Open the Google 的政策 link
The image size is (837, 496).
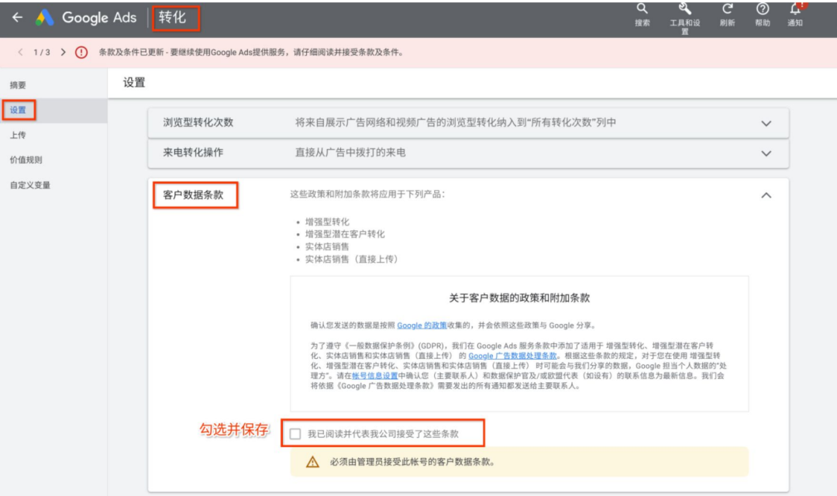point(422,325)
